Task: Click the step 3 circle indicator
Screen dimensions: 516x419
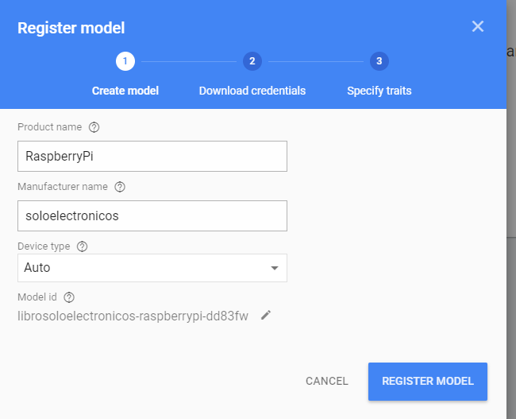Action: click(x=379, y=61)
